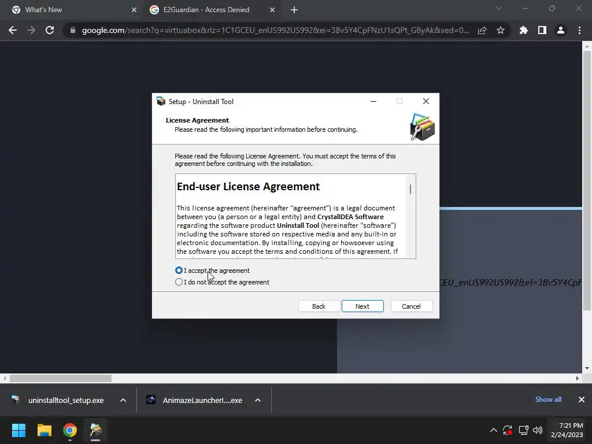Go forward in Chrome's page history

pyautogui.click(x=31, y=30)
